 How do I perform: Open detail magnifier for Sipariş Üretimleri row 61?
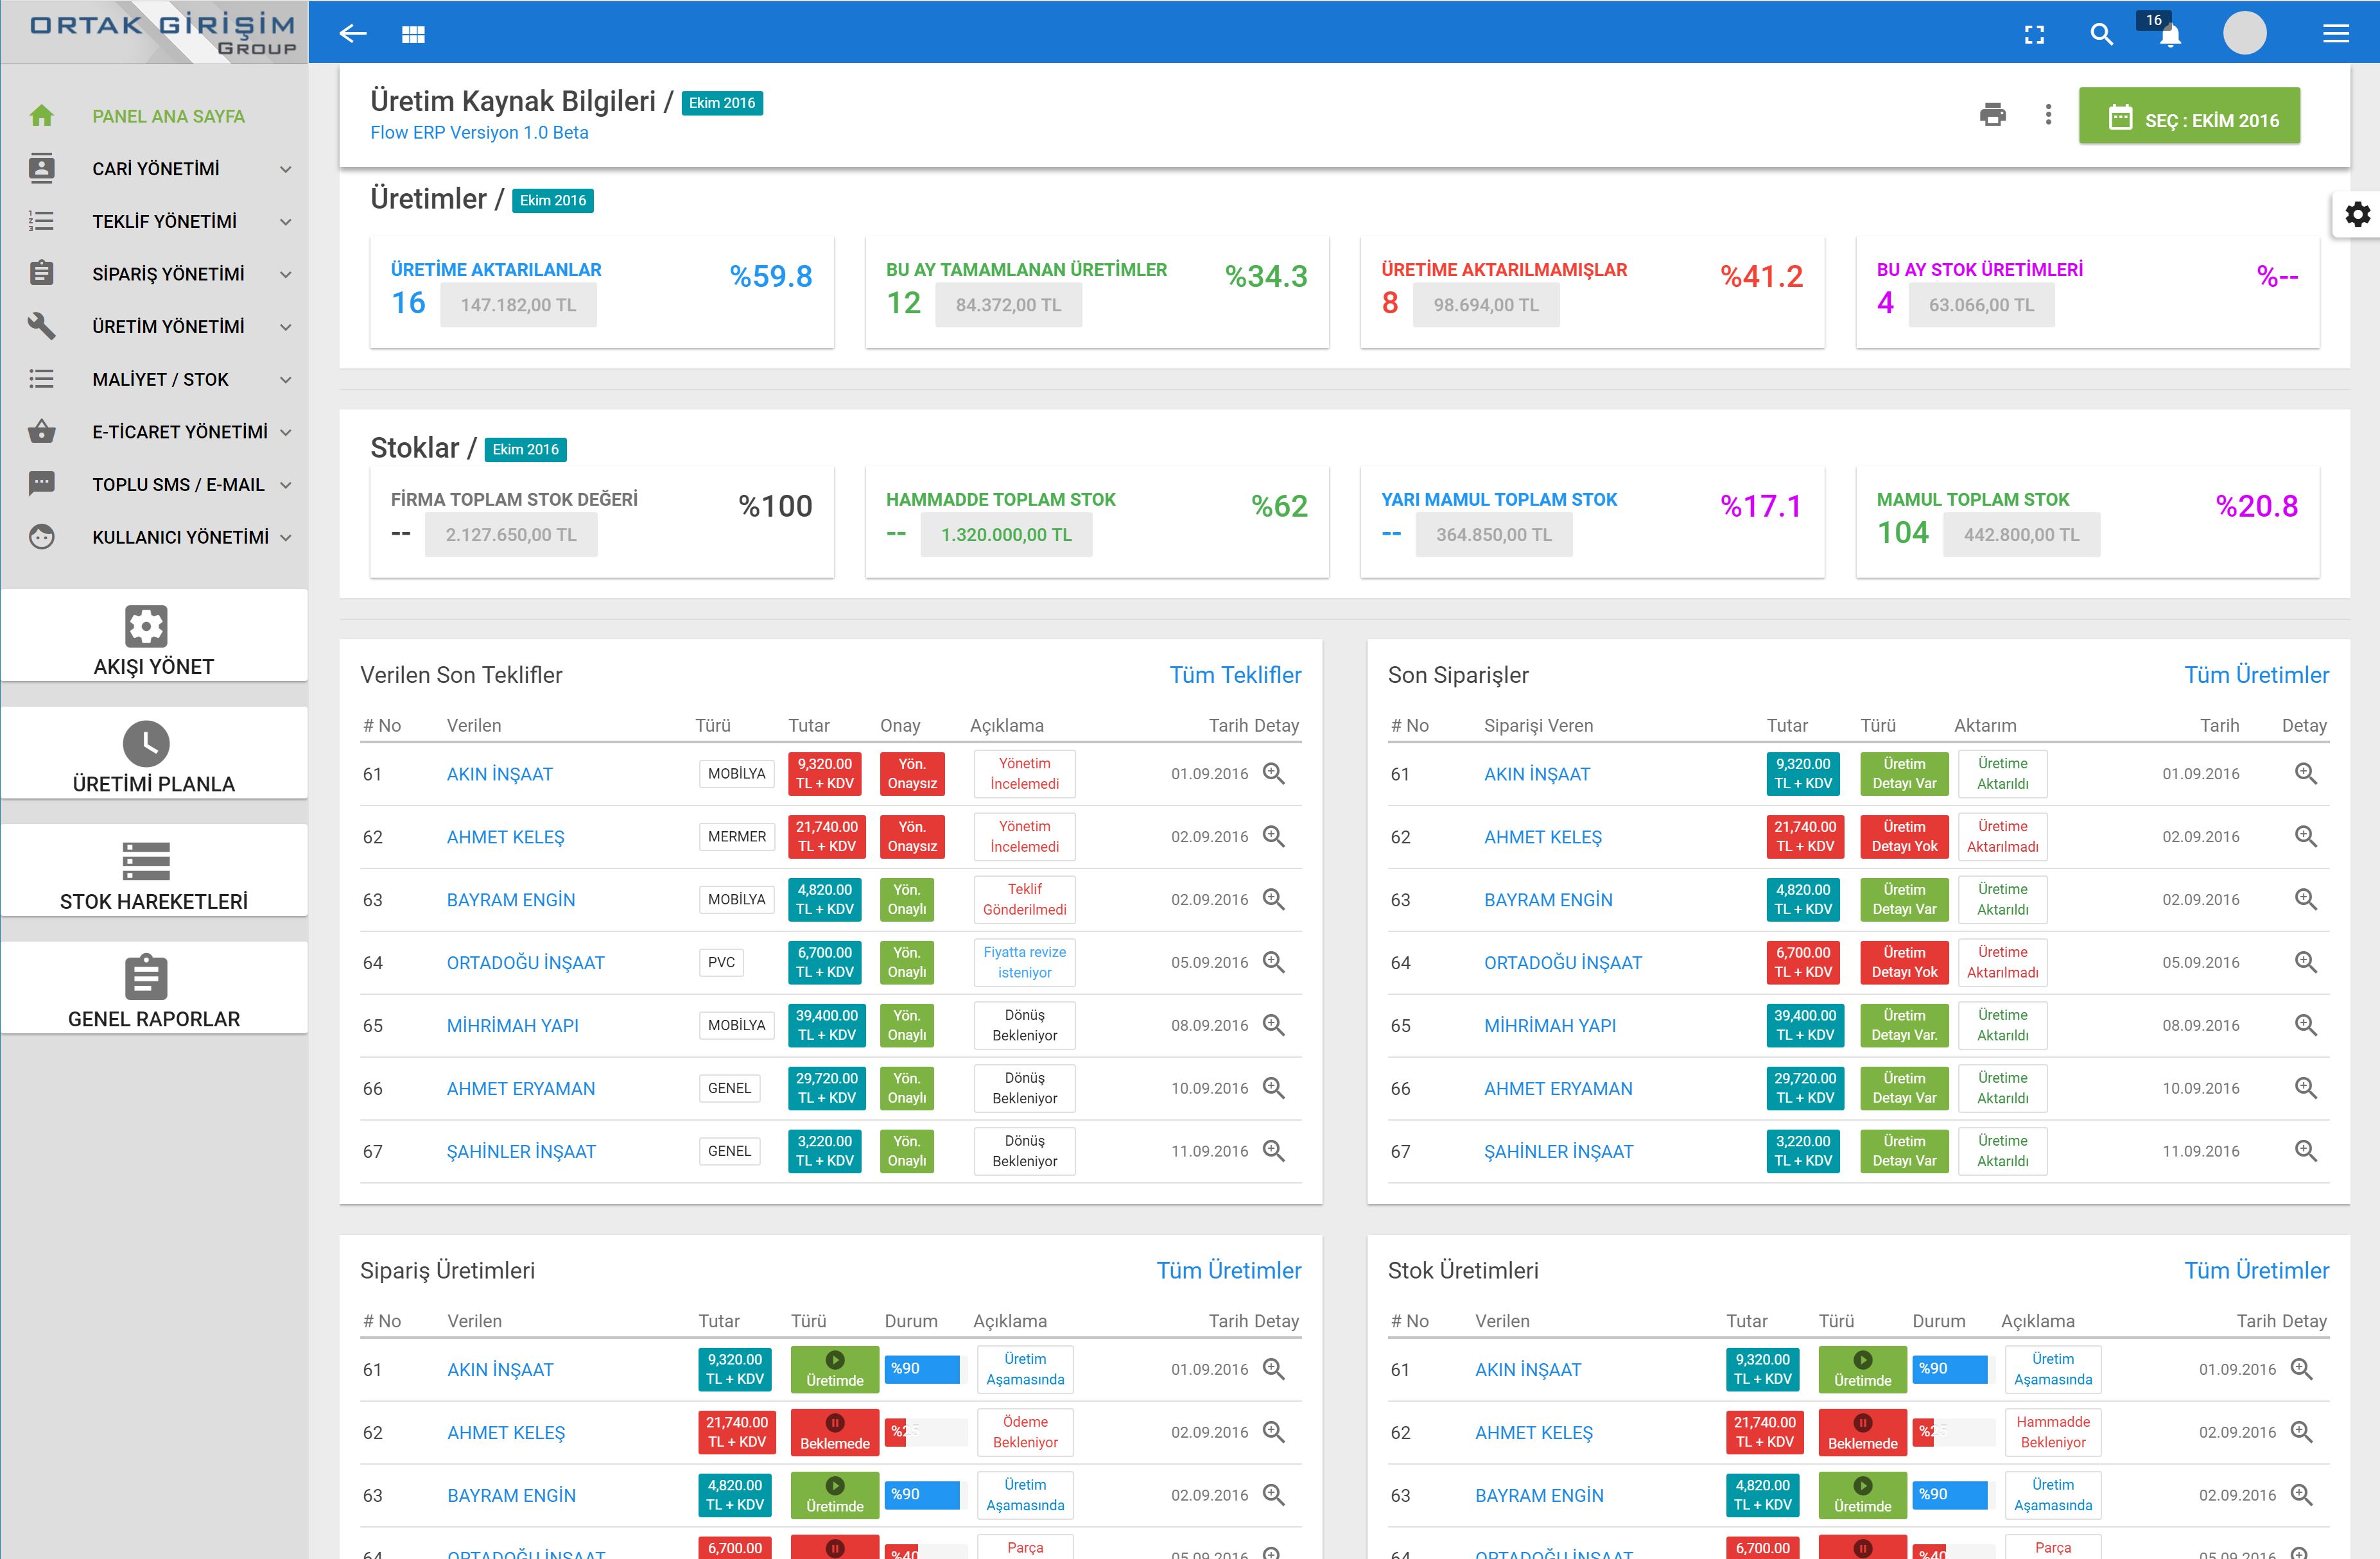[1273, 1369]
